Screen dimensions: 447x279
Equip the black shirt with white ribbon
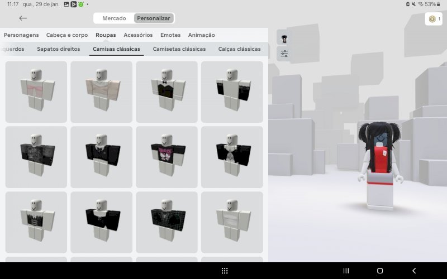click(x=232, y=157)
